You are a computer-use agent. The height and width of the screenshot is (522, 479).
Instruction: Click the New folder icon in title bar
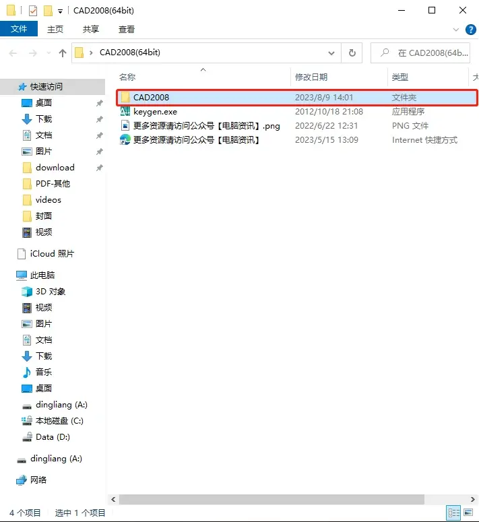[x=49, y=11]
